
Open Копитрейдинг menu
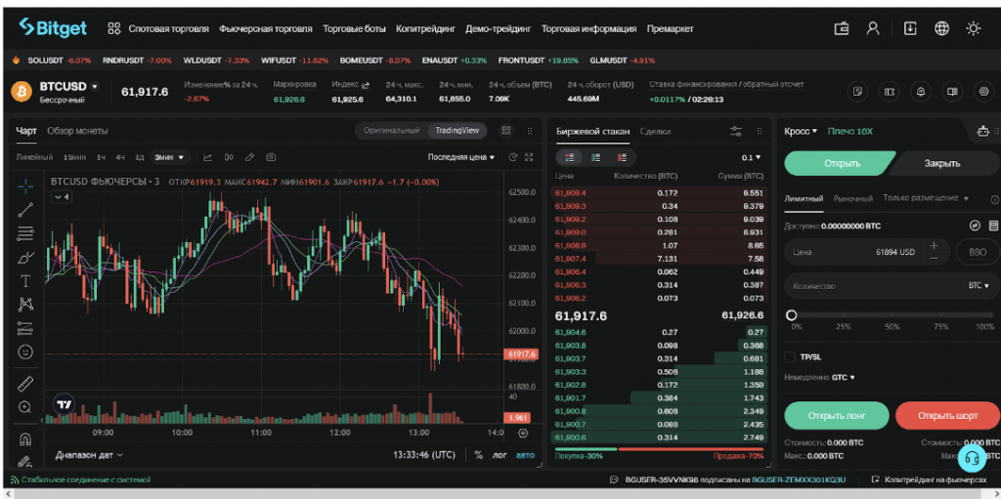pyautogui.click(x=425, y=28)
